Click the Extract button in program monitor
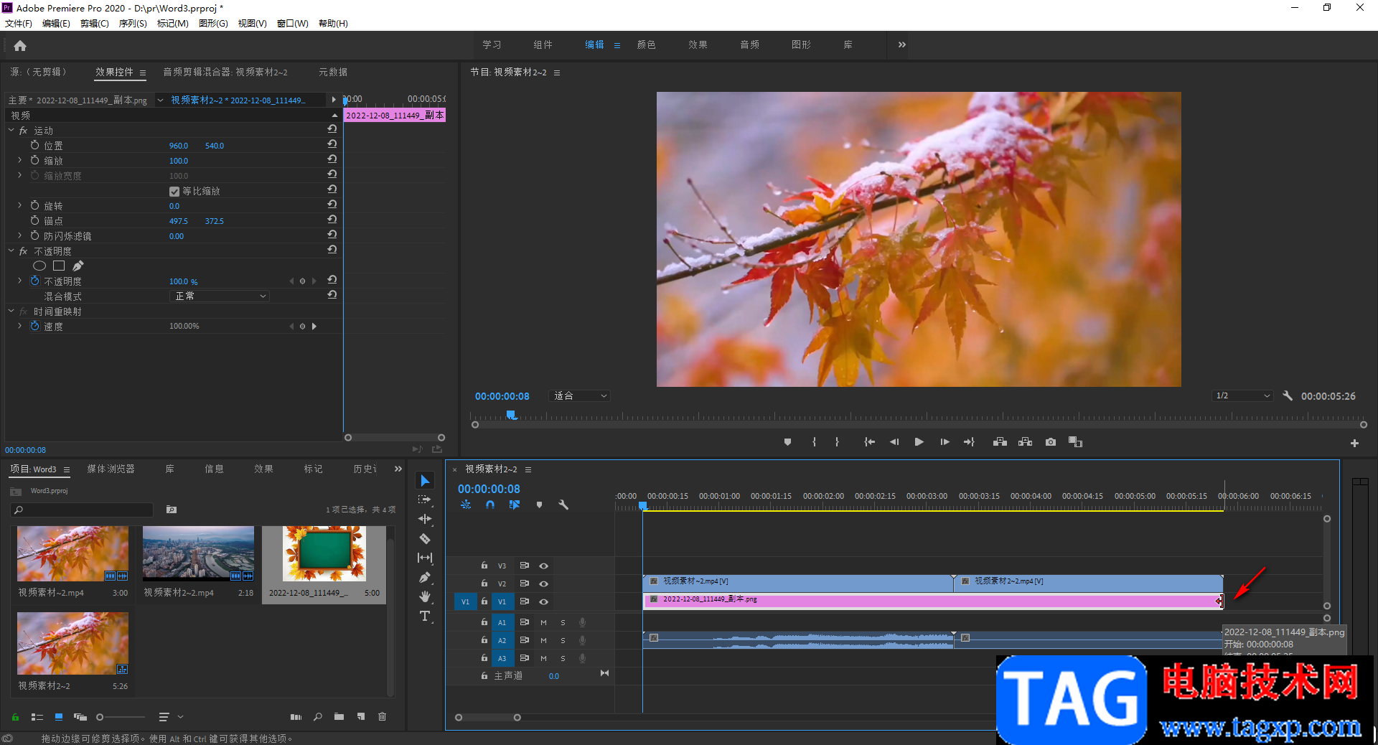Viewport: 1378px width, 745px height. pyautogui.click(x=1025, y=442)
